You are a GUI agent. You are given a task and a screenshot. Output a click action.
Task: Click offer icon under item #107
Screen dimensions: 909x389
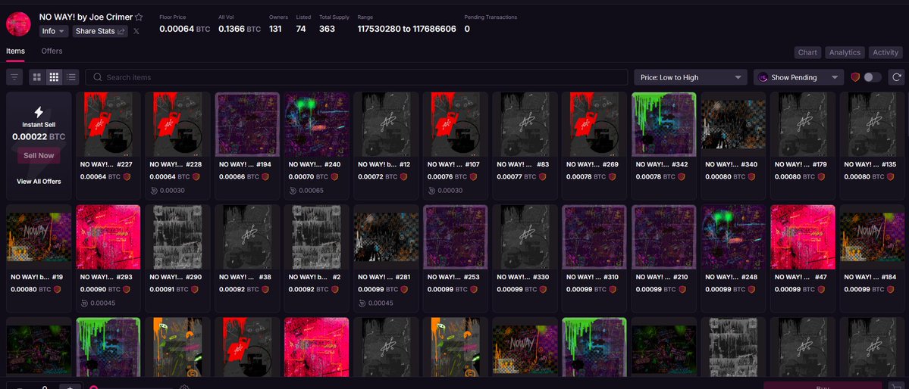pos(432,191)
